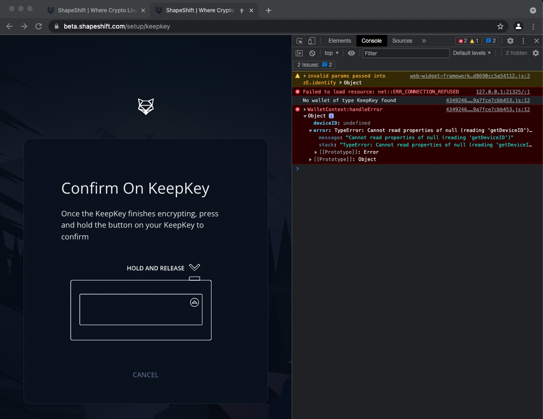The height and width of the screenshot is (419, 543).
Task: Open the 127.0.0.1:21325 source link
Action: point(503,92)
